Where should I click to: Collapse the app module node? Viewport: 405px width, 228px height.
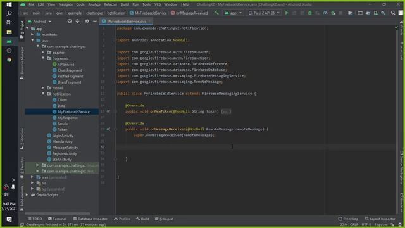click(27, 28)
